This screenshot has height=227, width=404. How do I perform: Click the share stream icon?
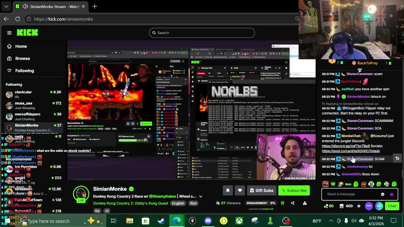coord(293,203)
